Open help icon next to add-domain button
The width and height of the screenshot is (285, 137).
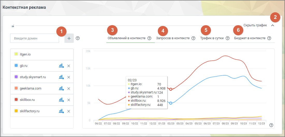(x=78, y=38)
